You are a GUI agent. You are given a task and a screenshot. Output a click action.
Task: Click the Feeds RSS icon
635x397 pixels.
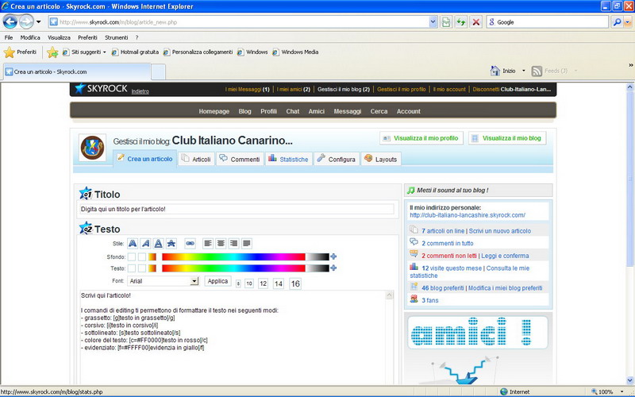click(537, 71)
